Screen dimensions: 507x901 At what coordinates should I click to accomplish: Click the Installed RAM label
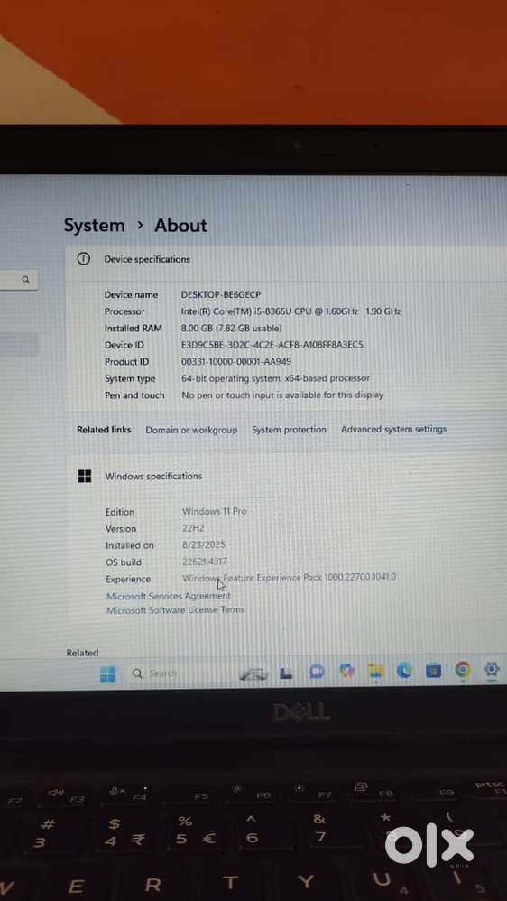tap(134, 328)
